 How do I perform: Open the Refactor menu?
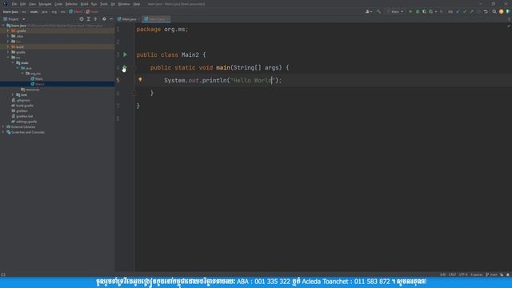[x=71, y=4]
